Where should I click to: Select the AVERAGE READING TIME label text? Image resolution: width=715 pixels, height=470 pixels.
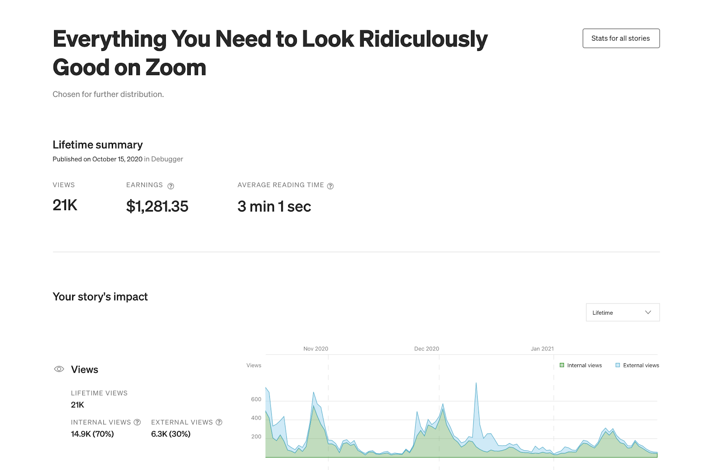[x=281, y=185]
